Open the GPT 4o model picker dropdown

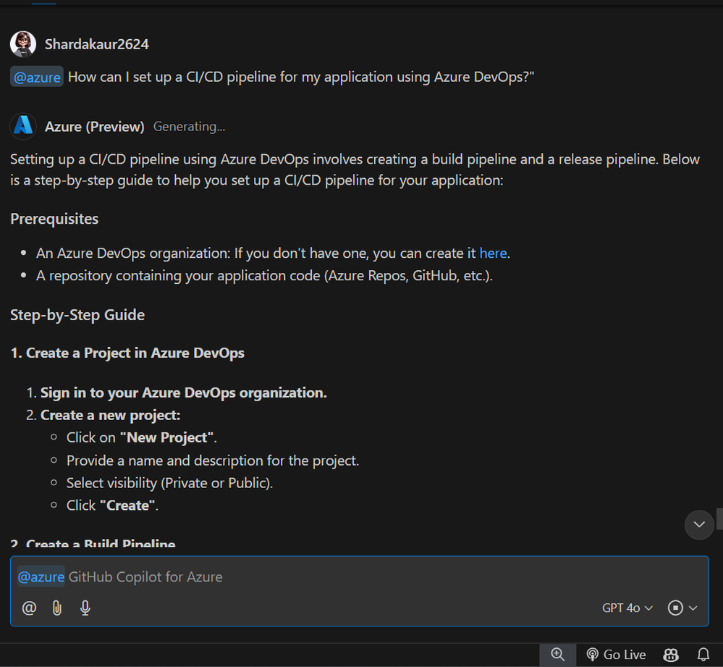[x=627, y=608]
